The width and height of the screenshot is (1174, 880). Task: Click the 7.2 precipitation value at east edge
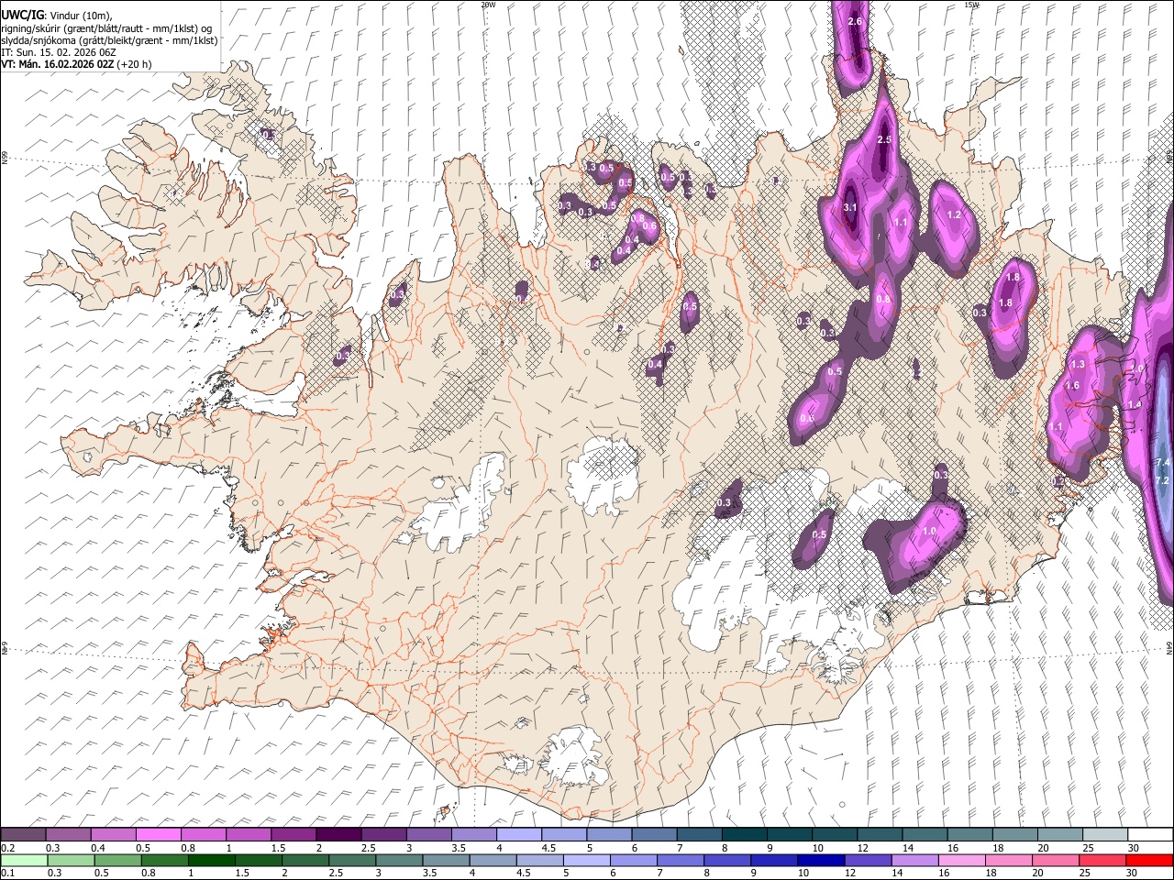[x=1161, y=480]
